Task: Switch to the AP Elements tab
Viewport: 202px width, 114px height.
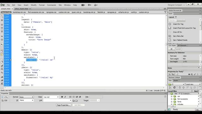Action: tap(182, 46)
